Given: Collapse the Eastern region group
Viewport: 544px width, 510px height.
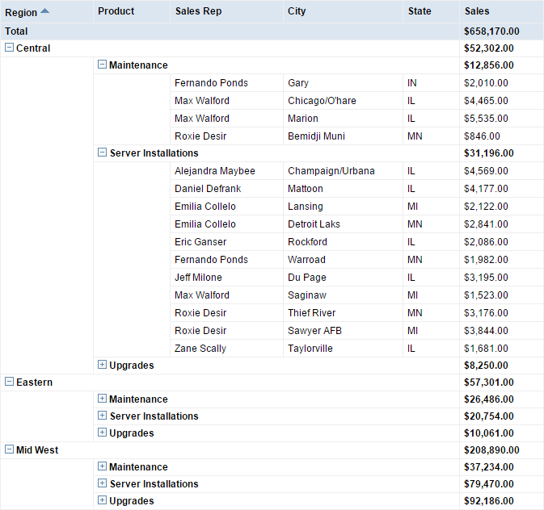Looking at the screenshot, I should tap(9, 382).
